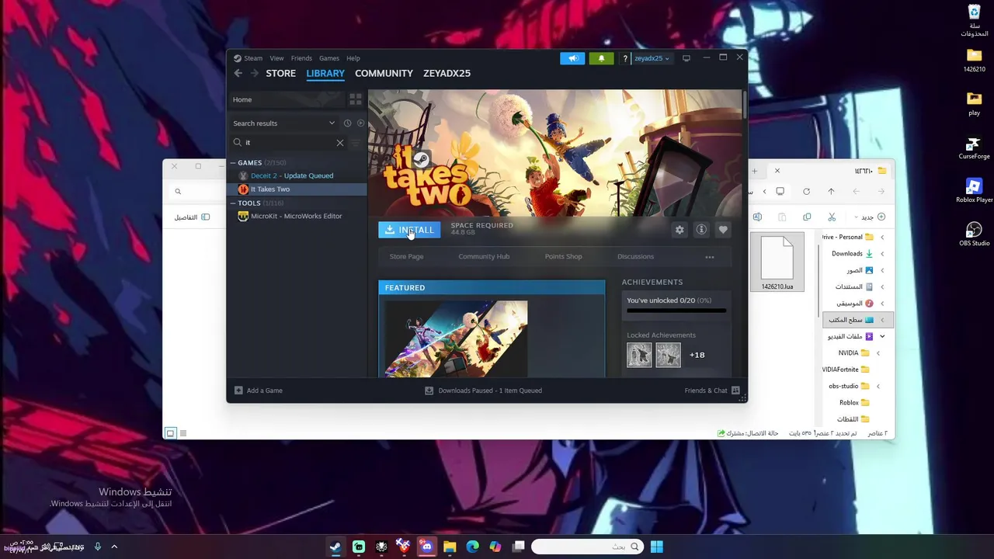Screen dimensions: 994x559
Task: Select MicroKit - MicroWorks Editor entry
Action: (297, 216)
